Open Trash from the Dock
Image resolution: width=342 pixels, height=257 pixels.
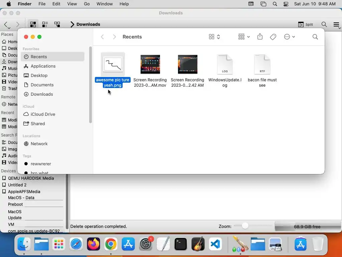pos(318,244)
